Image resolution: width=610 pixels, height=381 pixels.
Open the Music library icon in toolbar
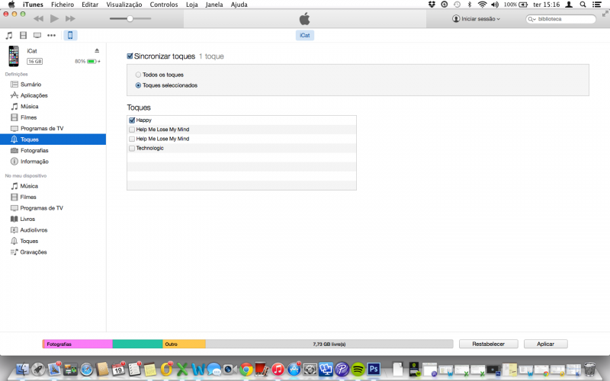(x=9, y=35)
